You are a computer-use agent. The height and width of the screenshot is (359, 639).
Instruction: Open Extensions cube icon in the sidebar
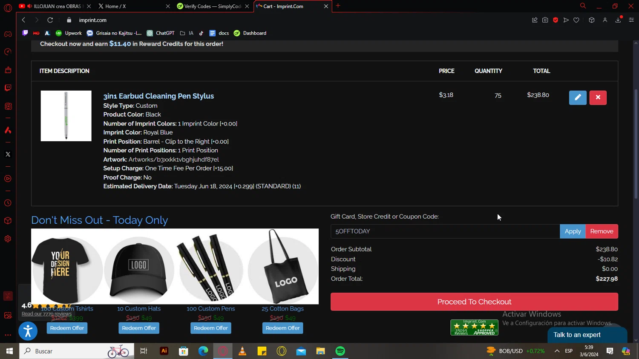(x=8, y=221)
